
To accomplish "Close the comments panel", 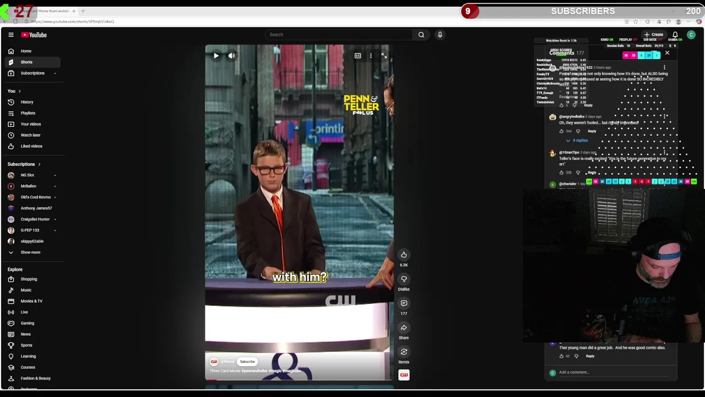I will coord(667,53).
